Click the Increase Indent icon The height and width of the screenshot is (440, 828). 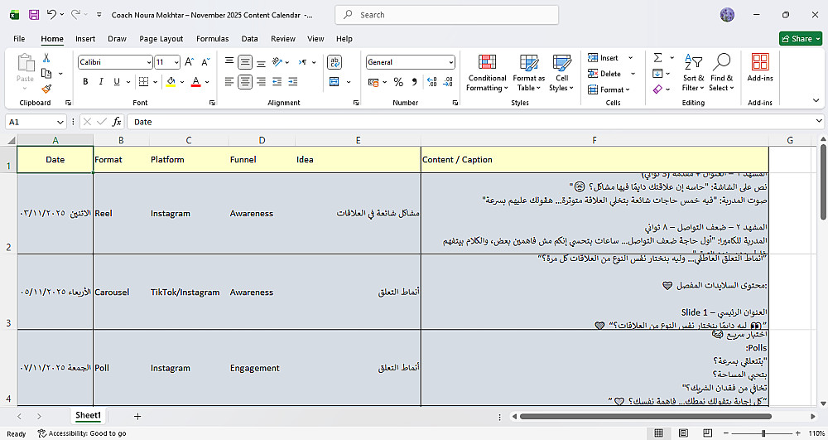tap(293, 81)
